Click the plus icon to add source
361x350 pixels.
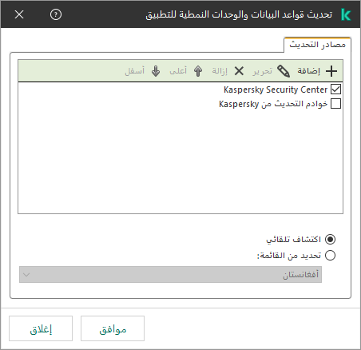[331, 71]
